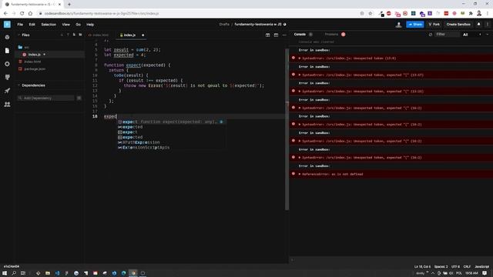Open Windows taskbar search icon
493x277 pixels.
tap(14, 273)
